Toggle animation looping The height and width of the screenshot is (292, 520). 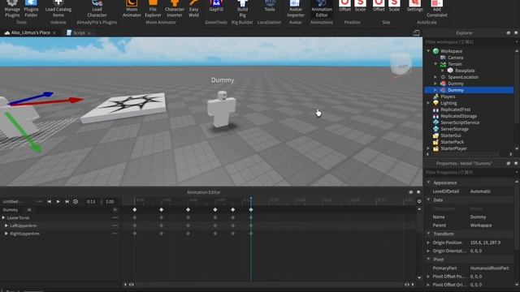coord(76,201)
